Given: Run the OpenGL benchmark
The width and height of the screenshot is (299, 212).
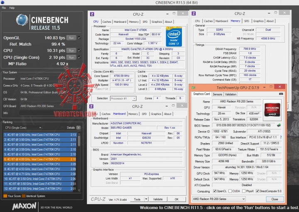Looking at the screenshot, I should click(x=71, y=38).
